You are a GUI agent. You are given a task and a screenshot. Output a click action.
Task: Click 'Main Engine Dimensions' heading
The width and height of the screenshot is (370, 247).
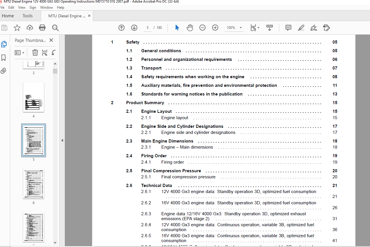tap(167, 141)
